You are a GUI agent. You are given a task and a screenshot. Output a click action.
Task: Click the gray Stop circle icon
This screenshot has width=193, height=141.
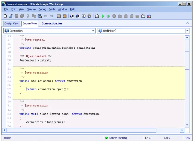pyautogui.click(x=114, y=16)
